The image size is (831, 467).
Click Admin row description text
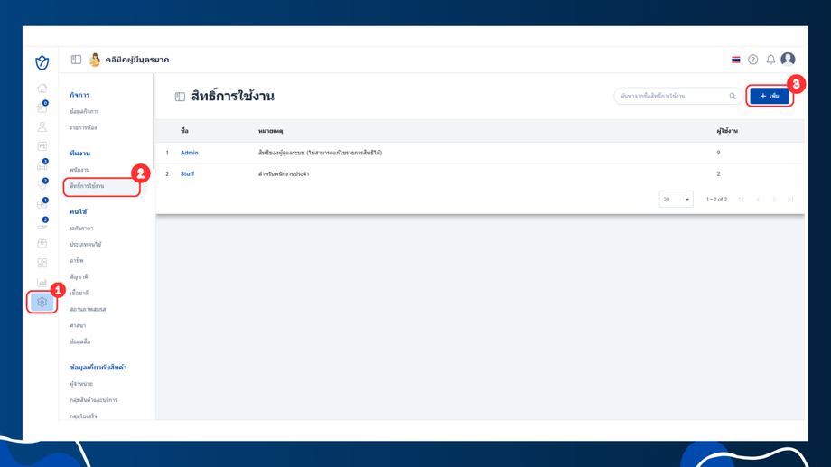[320, 153]
